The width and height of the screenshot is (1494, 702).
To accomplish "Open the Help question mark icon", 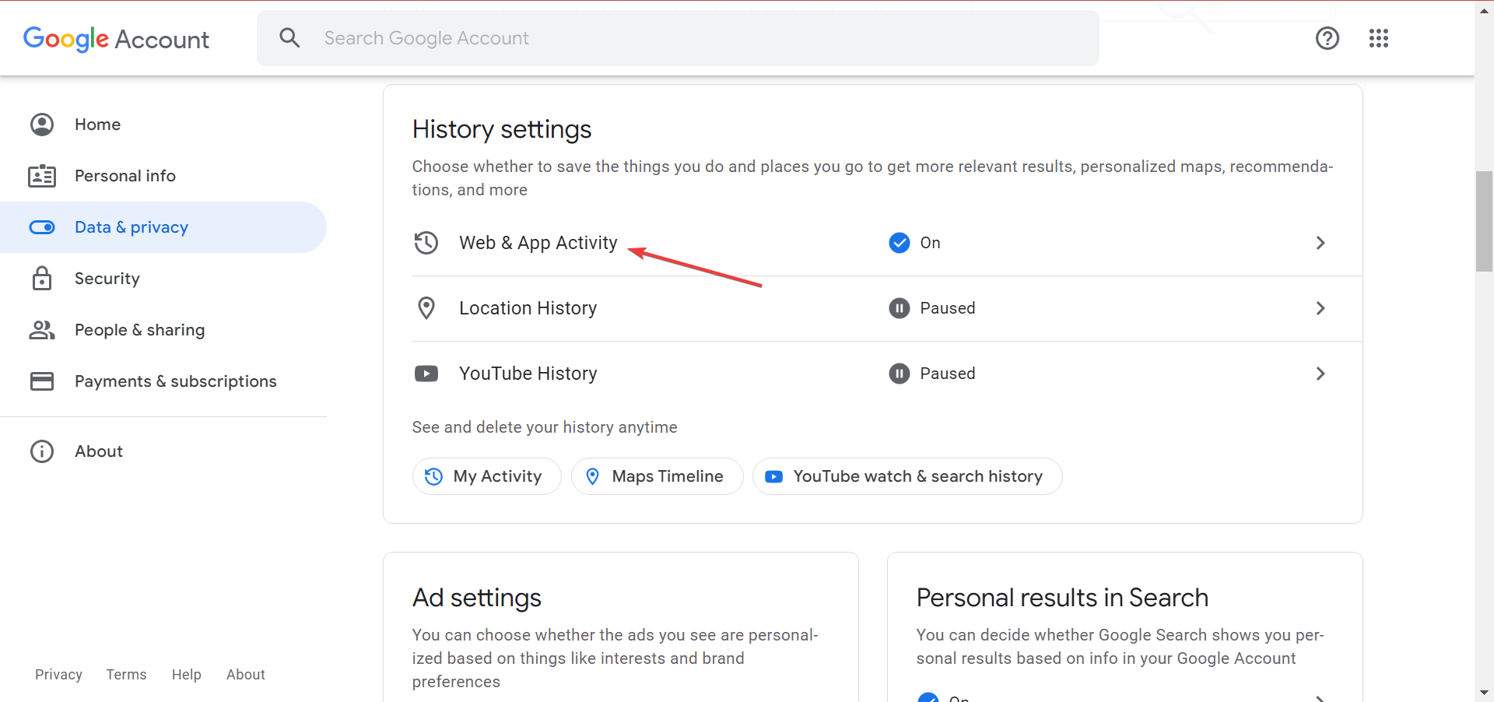I will tap(1327, 38).
